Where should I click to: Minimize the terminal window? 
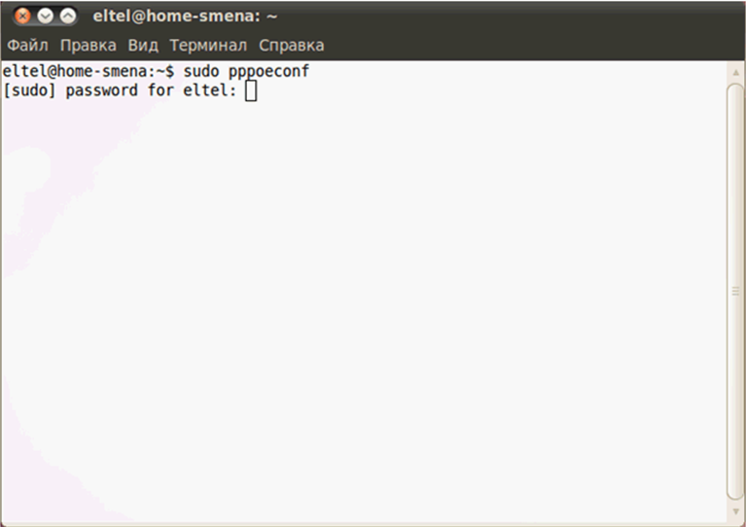[45, 17]
